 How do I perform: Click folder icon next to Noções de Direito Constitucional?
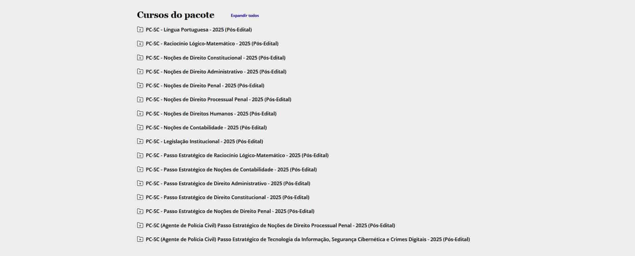pos(140,58)
